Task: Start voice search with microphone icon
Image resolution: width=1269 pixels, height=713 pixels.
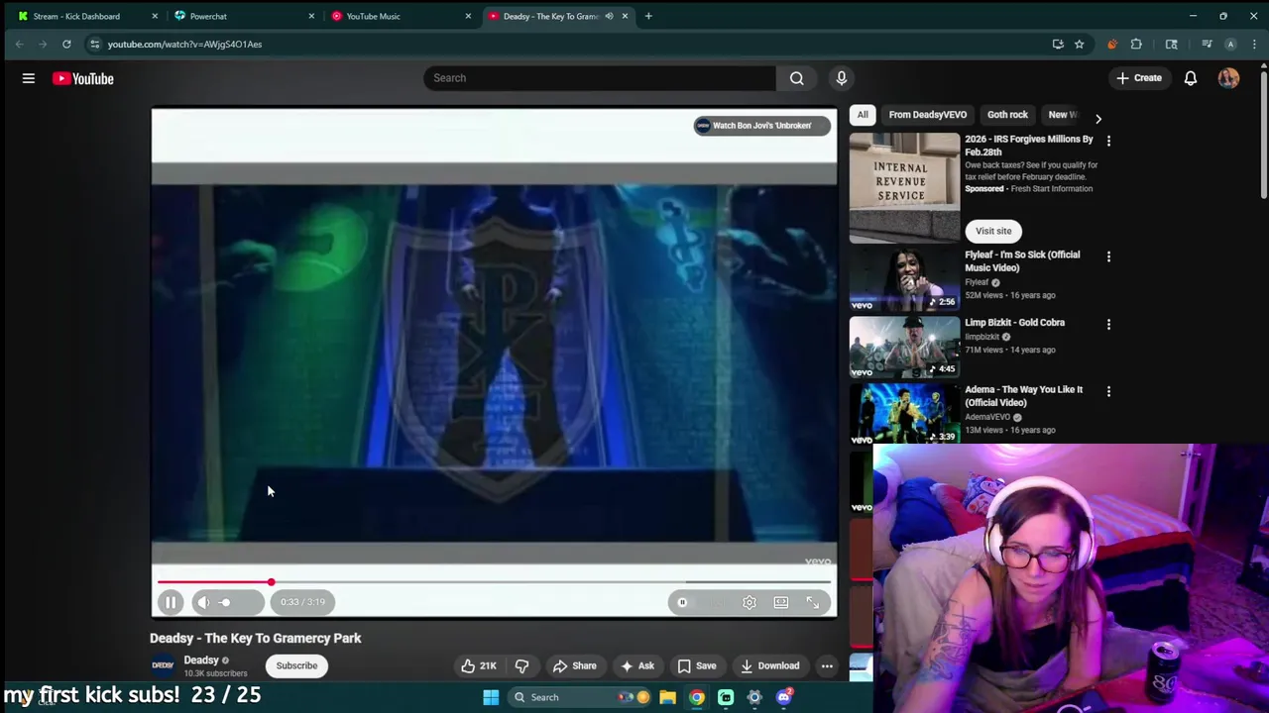Action: tap(842, 78)
